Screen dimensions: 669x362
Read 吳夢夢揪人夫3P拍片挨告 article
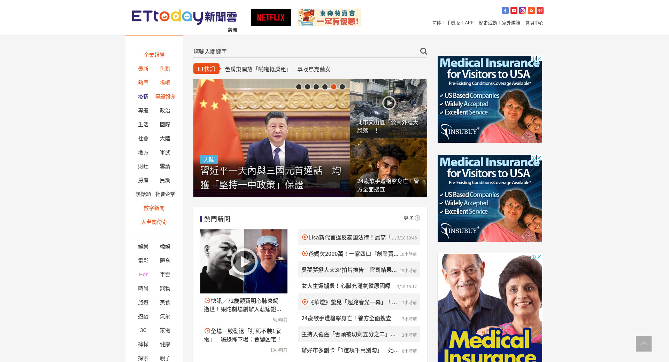coord(349,270)
